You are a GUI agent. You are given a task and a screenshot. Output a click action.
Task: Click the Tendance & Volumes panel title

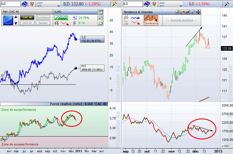click(x=138, y=12)
